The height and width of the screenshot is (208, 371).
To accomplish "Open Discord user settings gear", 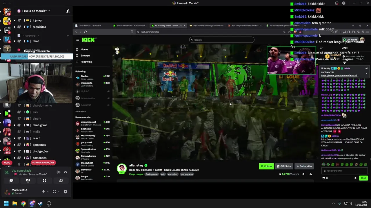I will pos(66,192).
